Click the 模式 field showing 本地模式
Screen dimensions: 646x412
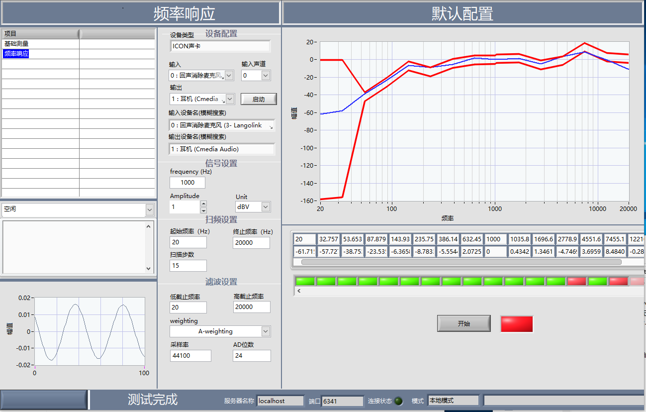pos(453,401)
